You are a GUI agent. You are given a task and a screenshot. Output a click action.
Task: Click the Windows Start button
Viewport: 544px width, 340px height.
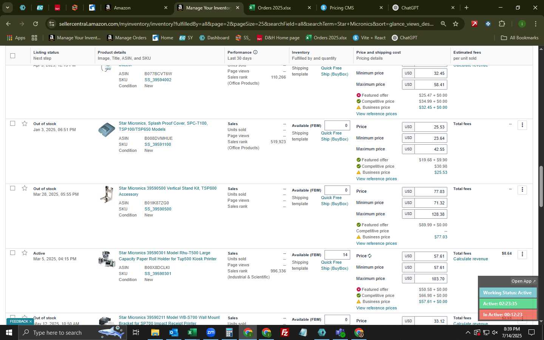coord(9,332)
